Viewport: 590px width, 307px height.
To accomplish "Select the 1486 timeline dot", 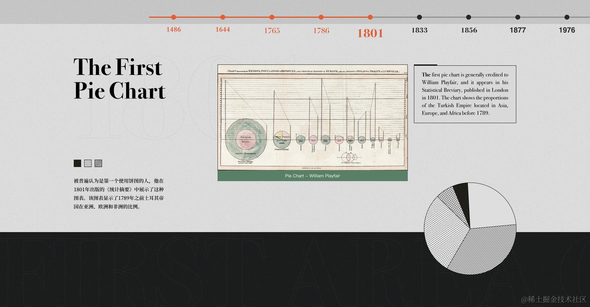I will point(174,17).
